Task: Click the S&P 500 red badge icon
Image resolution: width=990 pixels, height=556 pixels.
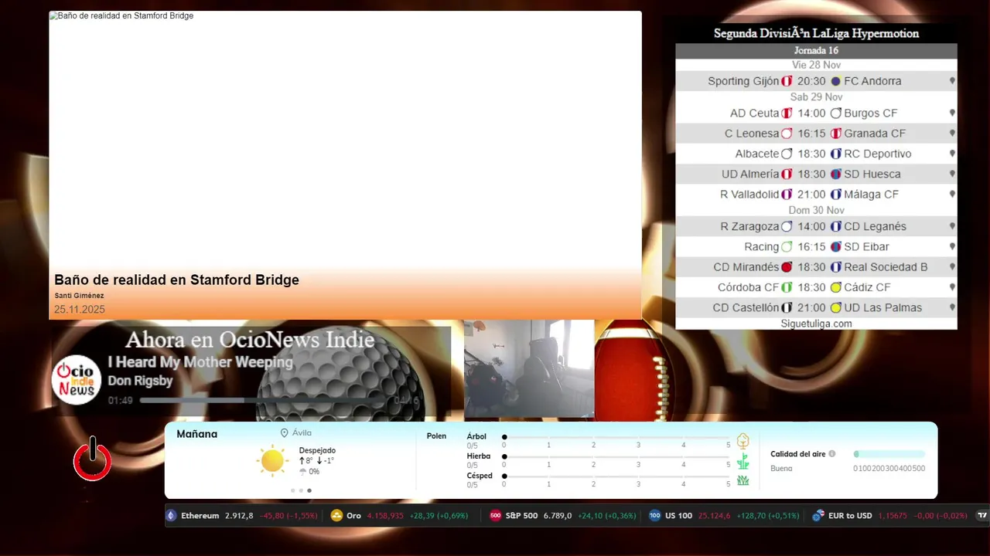Action: pos(496,516)
